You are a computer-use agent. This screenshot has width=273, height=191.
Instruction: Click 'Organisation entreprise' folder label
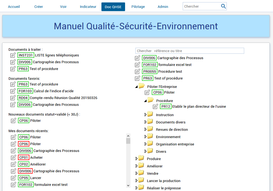click(175, 144)
